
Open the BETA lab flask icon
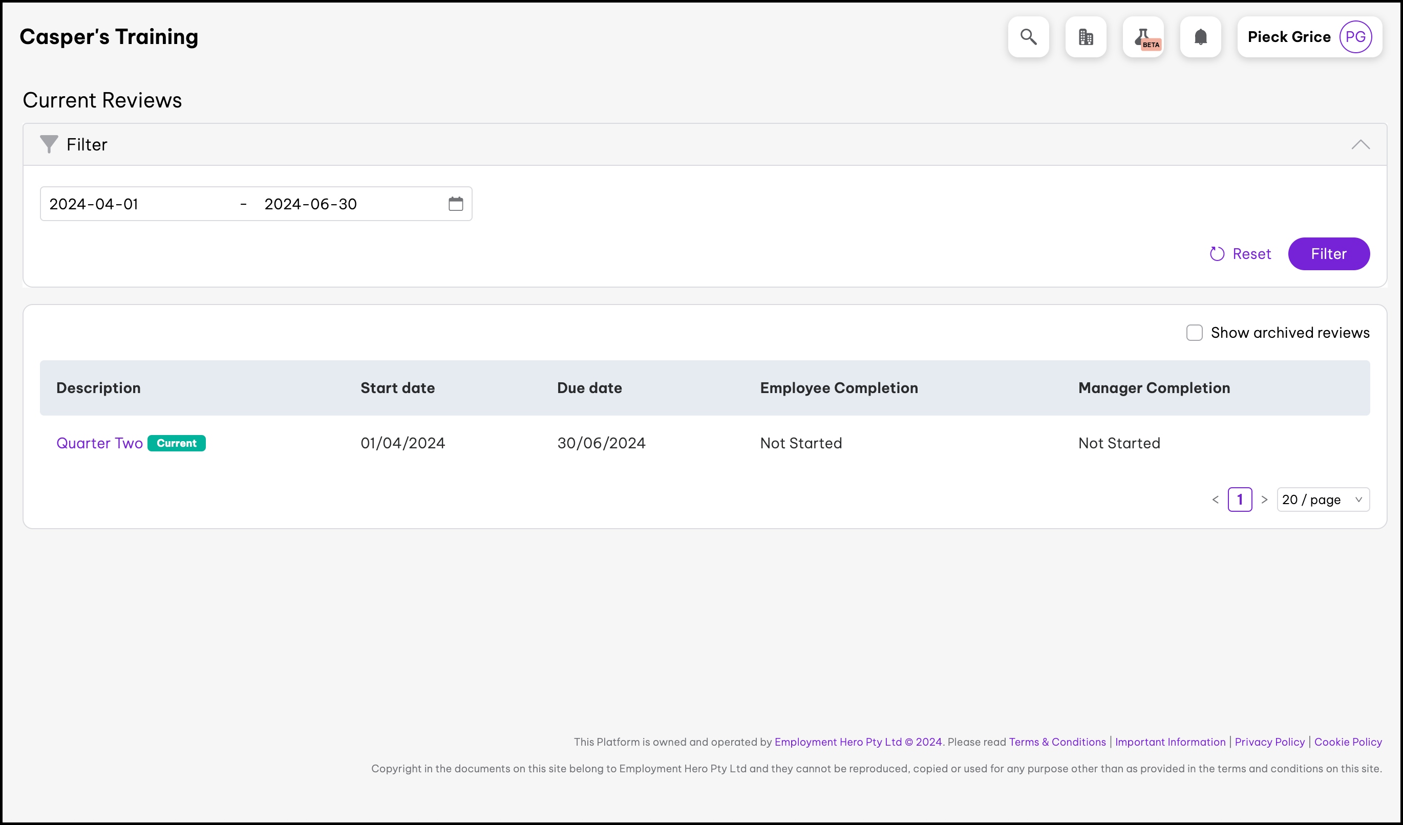1142,37
